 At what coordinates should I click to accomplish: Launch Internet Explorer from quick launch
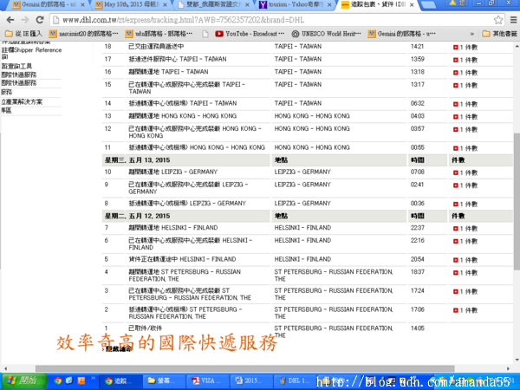[69, 380]
